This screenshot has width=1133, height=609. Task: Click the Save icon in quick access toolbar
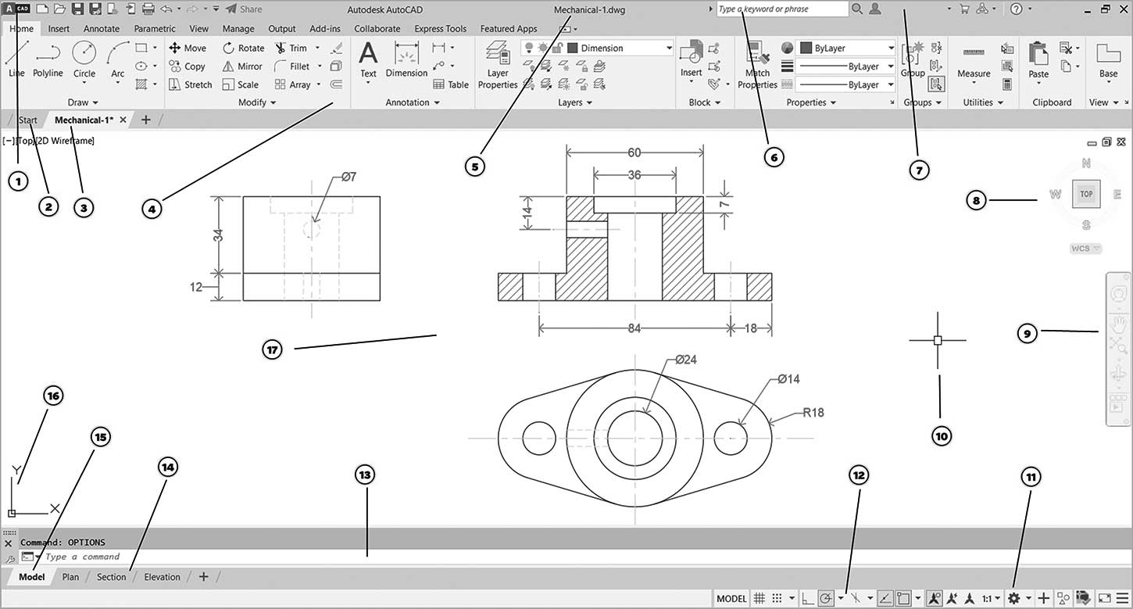77,9
